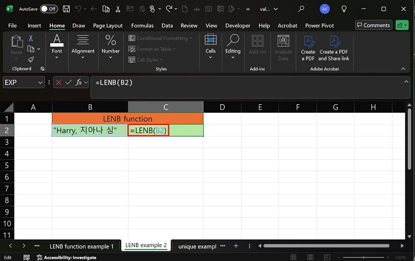Toggle the AutoSave switch
Image resolution: width=415 pixels, height=261 pixels.
click(x=48, y=9)
